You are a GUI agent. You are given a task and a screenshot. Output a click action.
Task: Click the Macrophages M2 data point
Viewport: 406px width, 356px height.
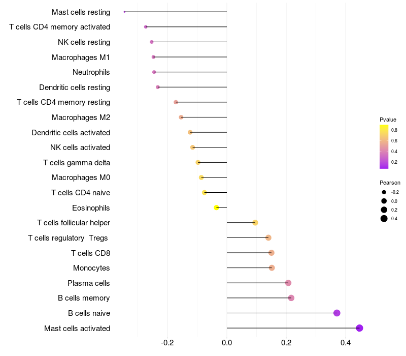(x=181, y=117)
